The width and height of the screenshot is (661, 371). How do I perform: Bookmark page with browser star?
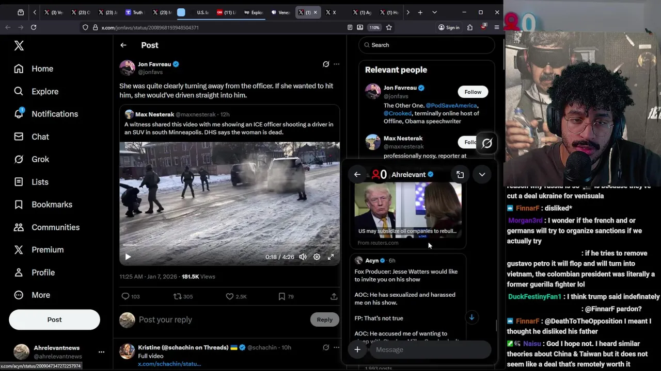(x=389, y=27)
